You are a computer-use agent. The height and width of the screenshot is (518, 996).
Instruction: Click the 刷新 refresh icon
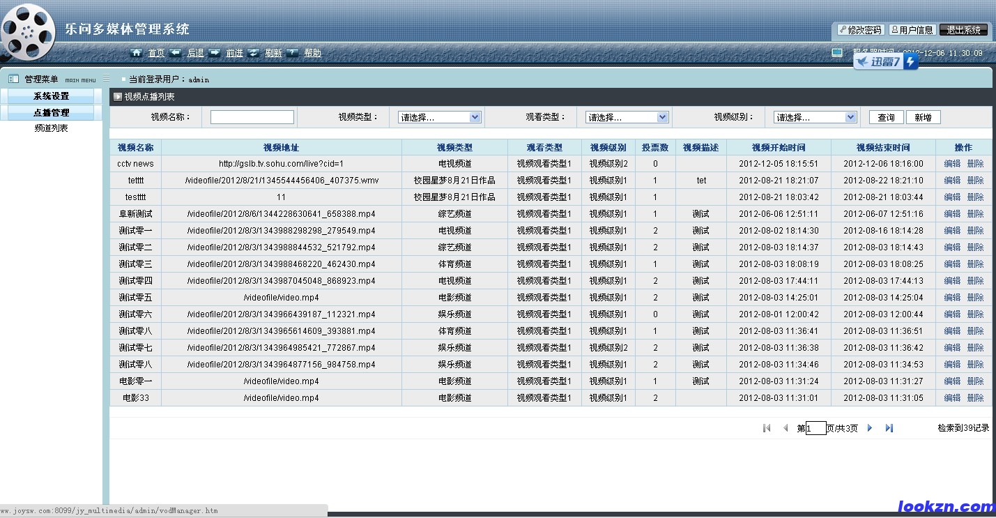click(x=254, y=53)
